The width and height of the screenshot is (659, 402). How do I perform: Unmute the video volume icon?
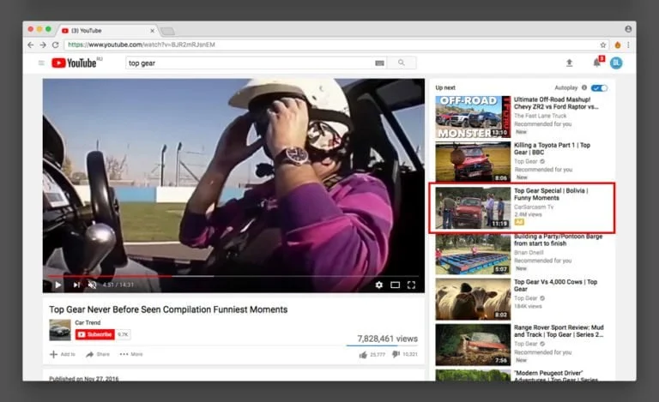92,285
